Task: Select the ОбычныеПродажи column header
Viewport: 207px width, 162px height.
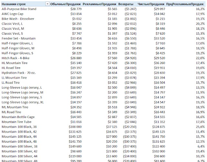Action: pos(65,4)
